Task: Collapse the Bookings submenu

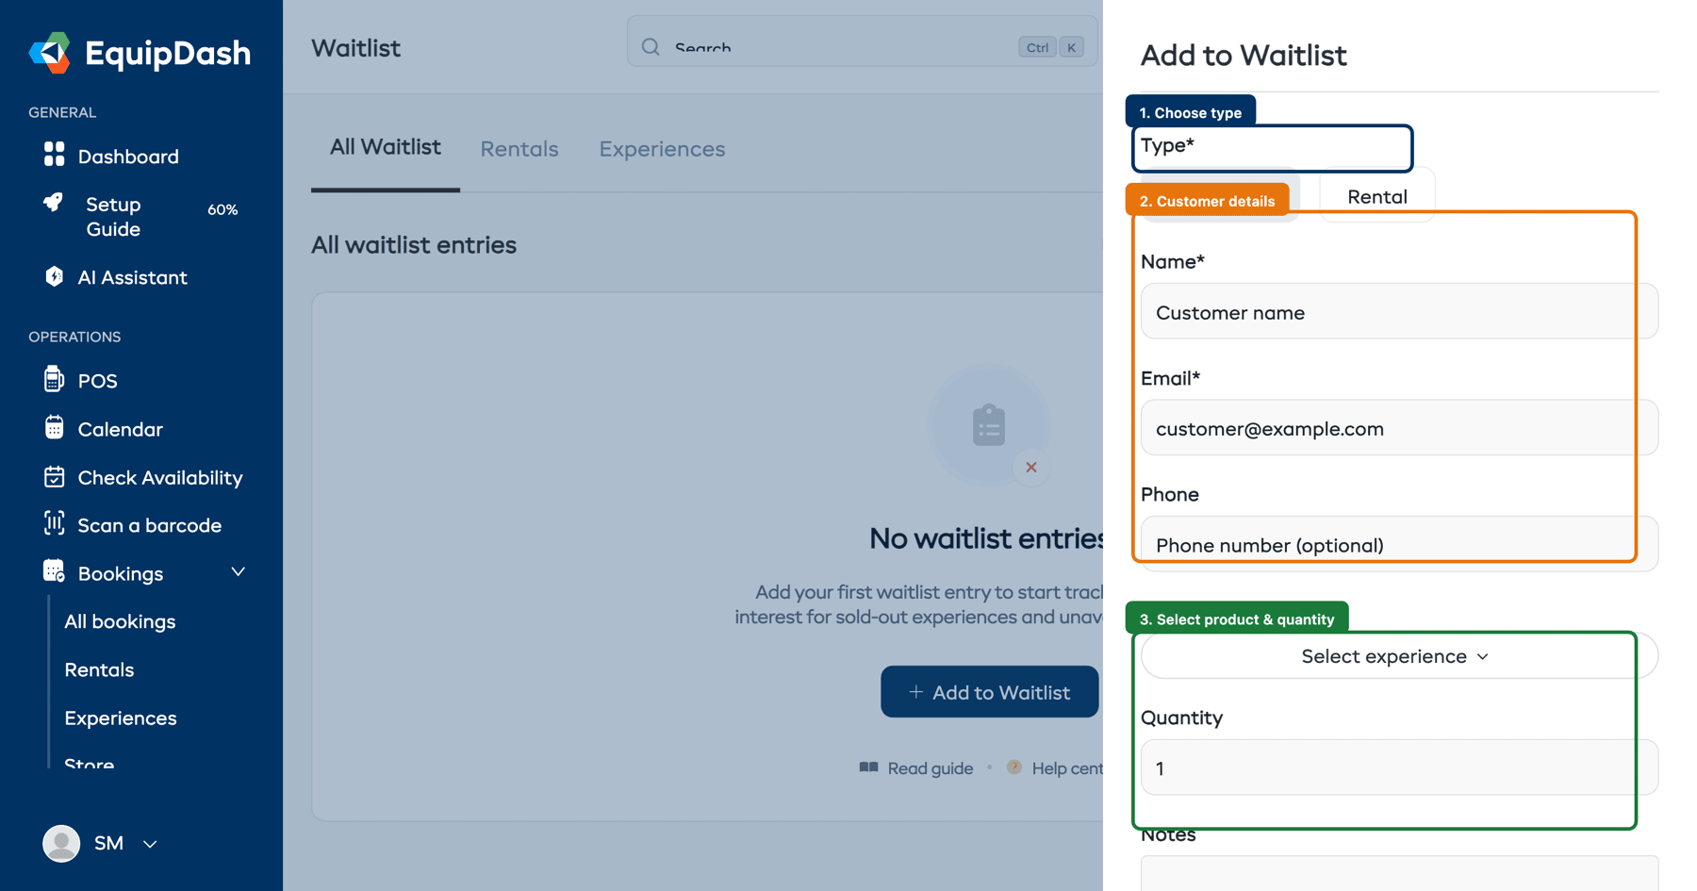Action: (239, 572)
